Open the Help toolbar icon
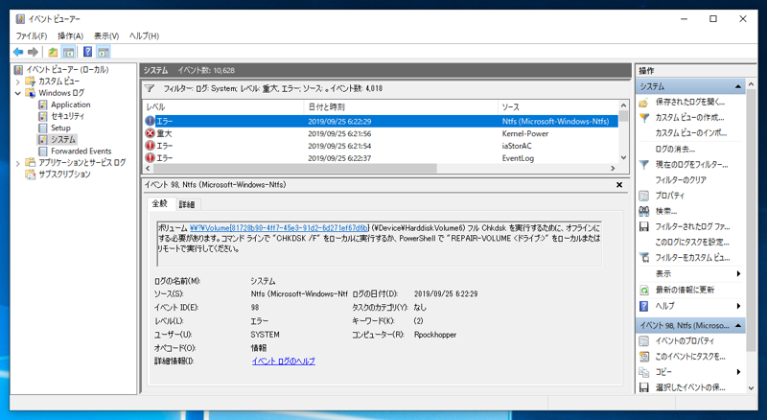This screenshot has width=767, height=420. pos(87,52)
